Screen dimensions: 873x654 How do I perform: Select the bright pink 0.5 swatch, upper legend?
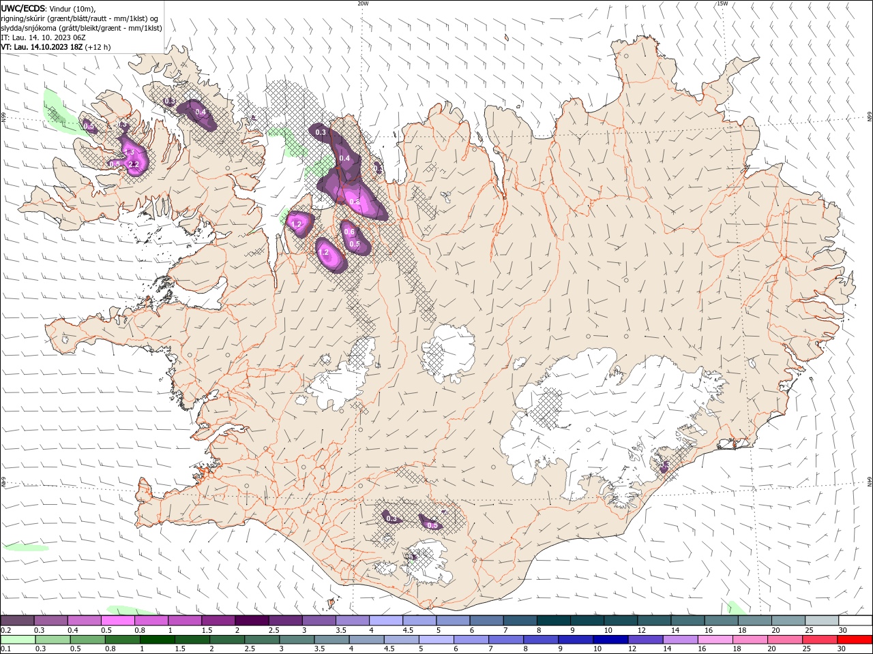118,621
